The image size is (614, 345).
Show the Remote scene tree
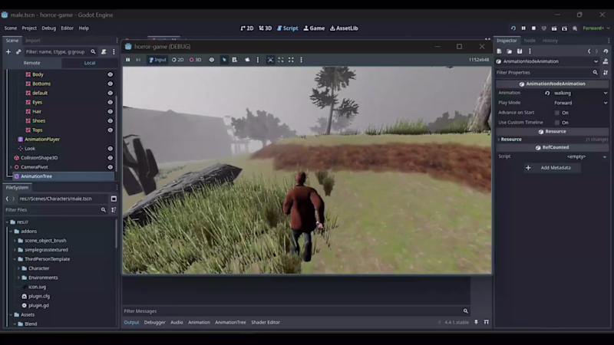(x=31, y=63)
